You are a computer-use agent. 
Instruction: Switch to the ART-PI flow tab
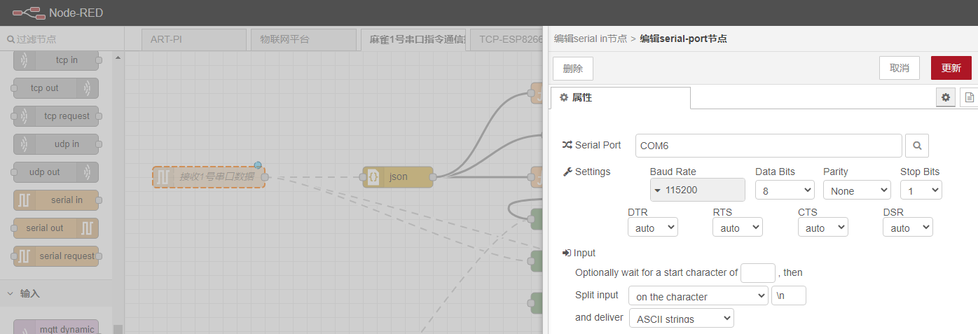(x=193, y=40)
